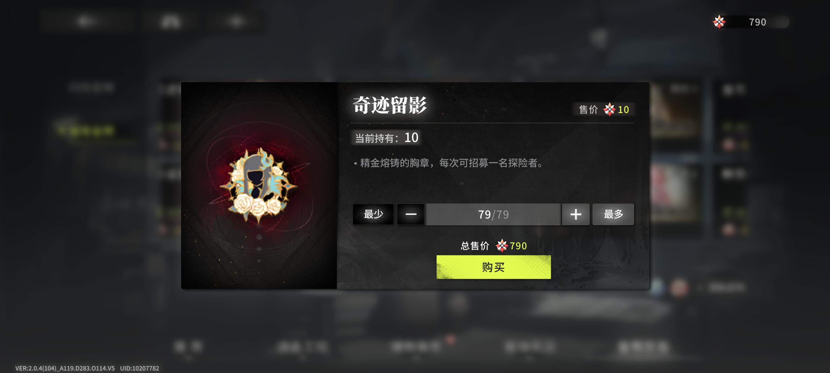Set quantity to maximum with 最多

point(613,214)
